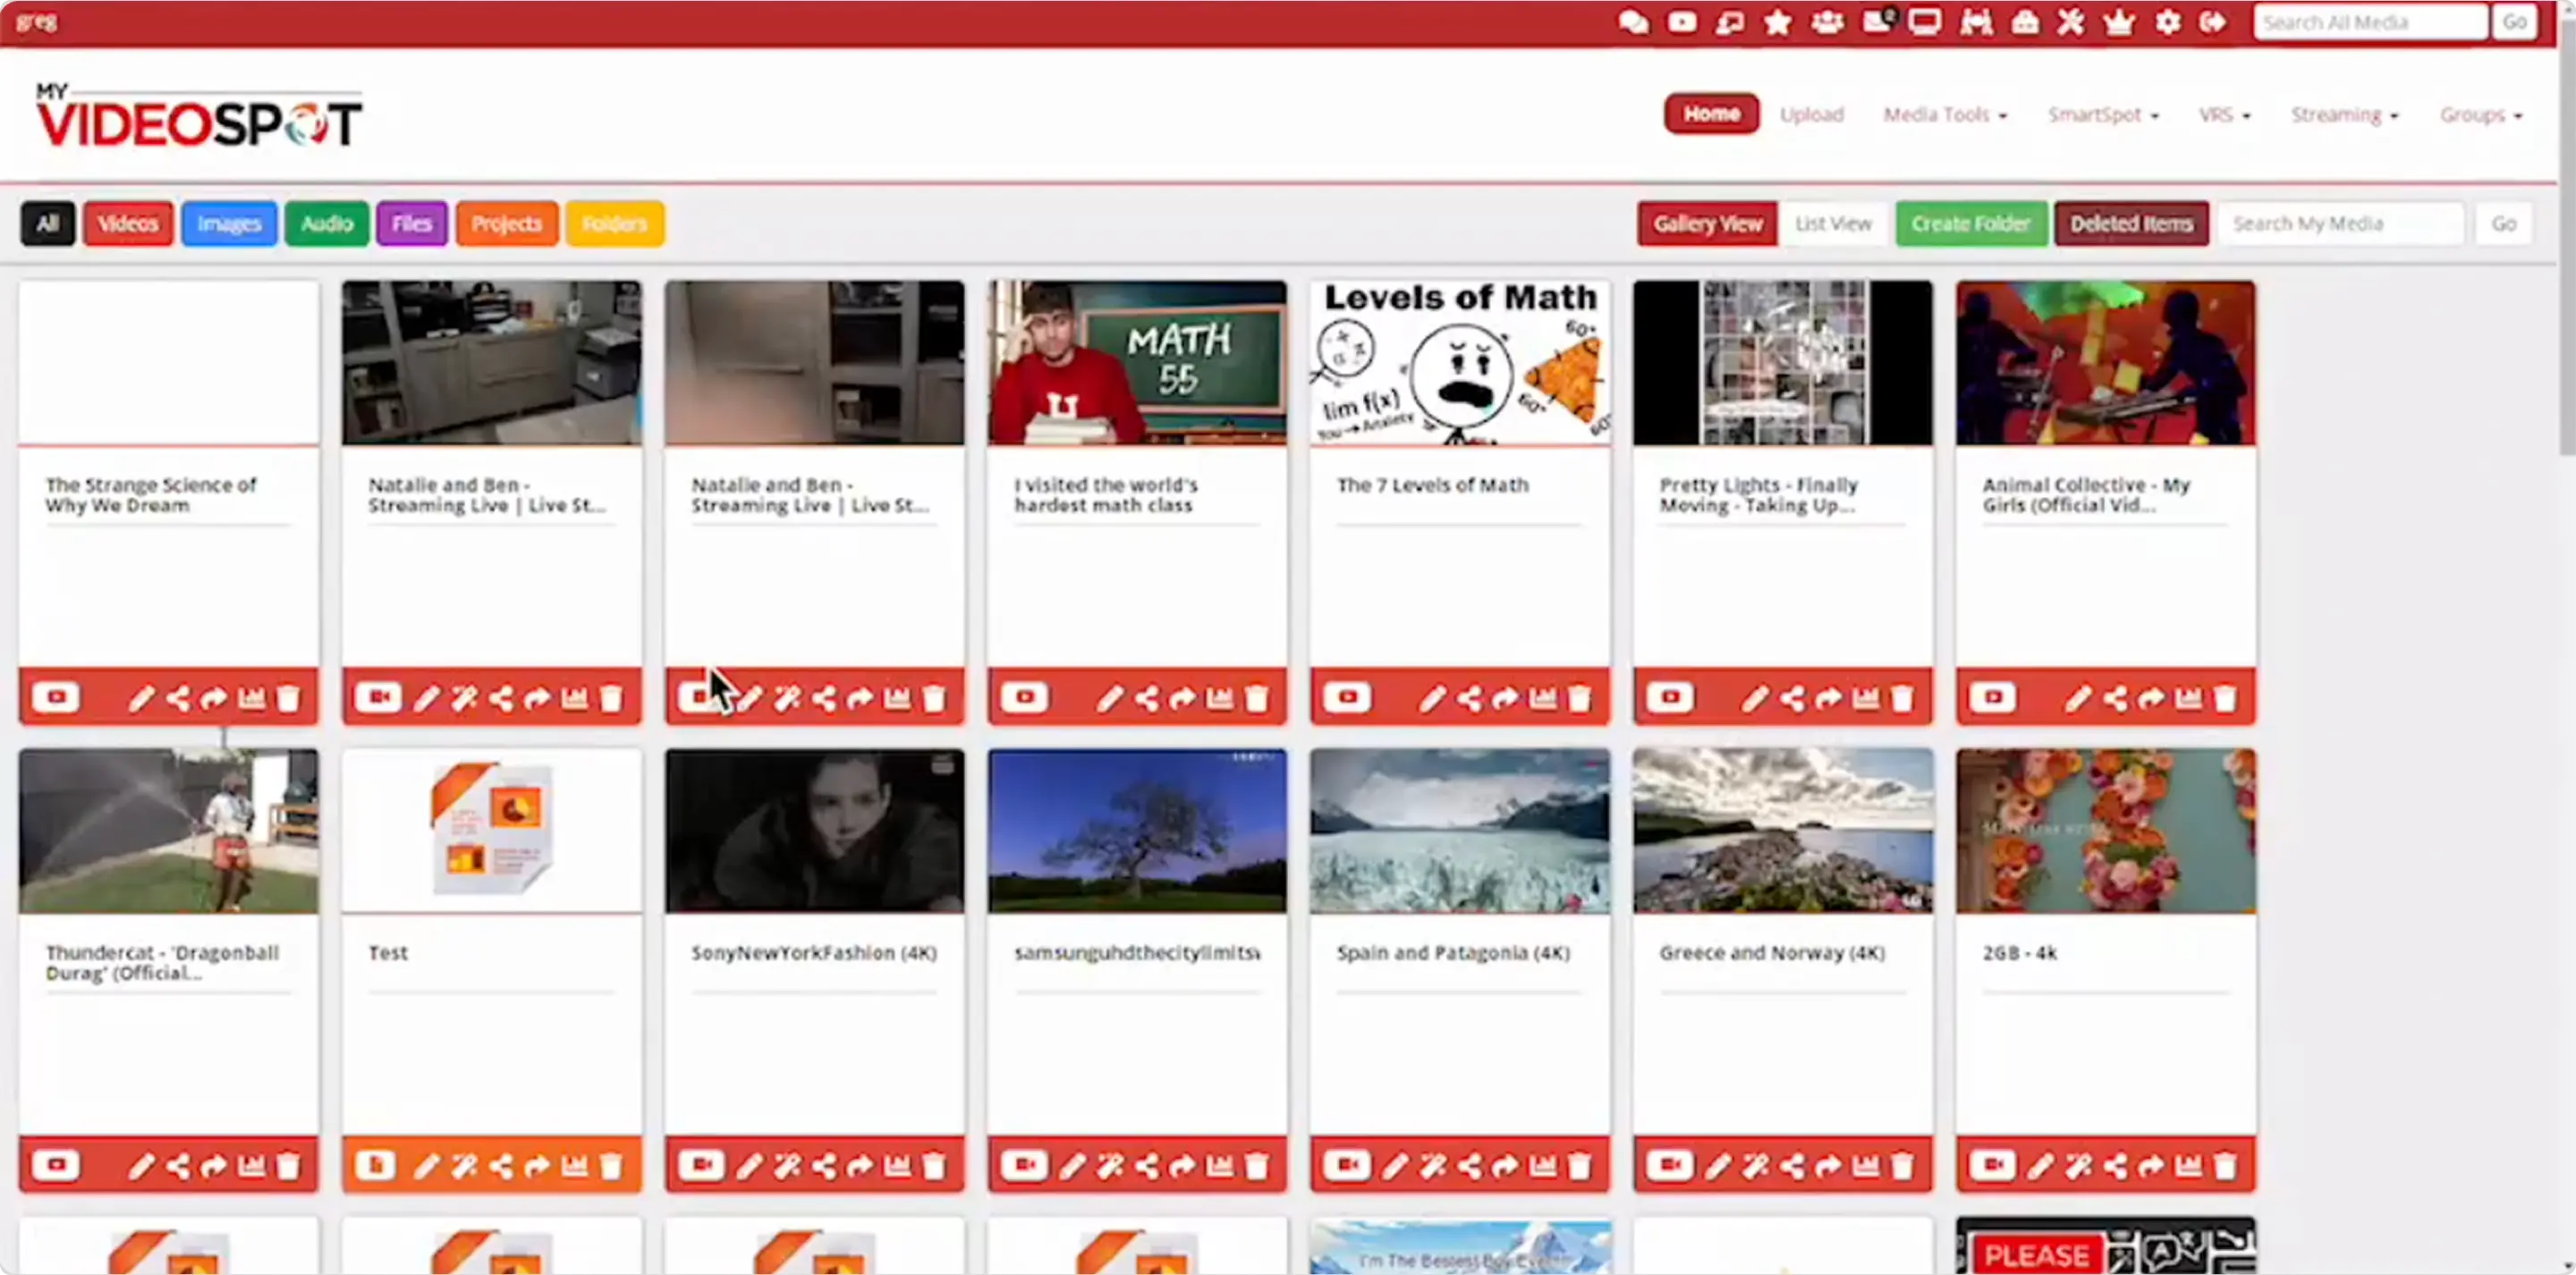Trim 'SonyNewYorkFashion (4K)' using the scissors icon
The width and height of the screenshot is (2576, 1275).
pyautogui.click(x=786, y=1164)
